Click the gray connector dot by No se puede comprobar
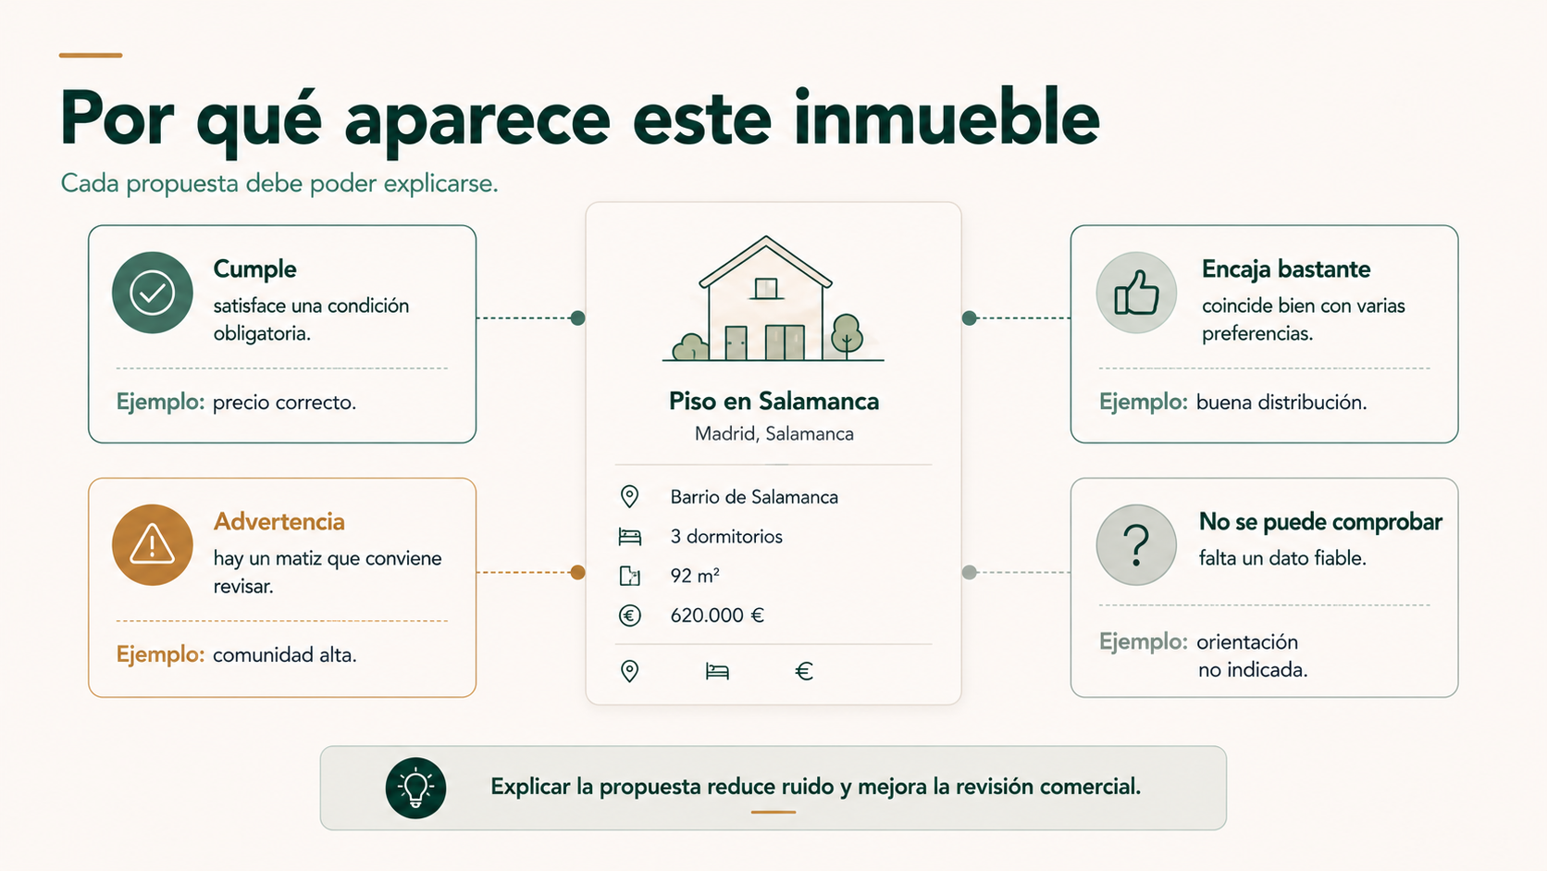1547x871 pixels. (970, 573)
